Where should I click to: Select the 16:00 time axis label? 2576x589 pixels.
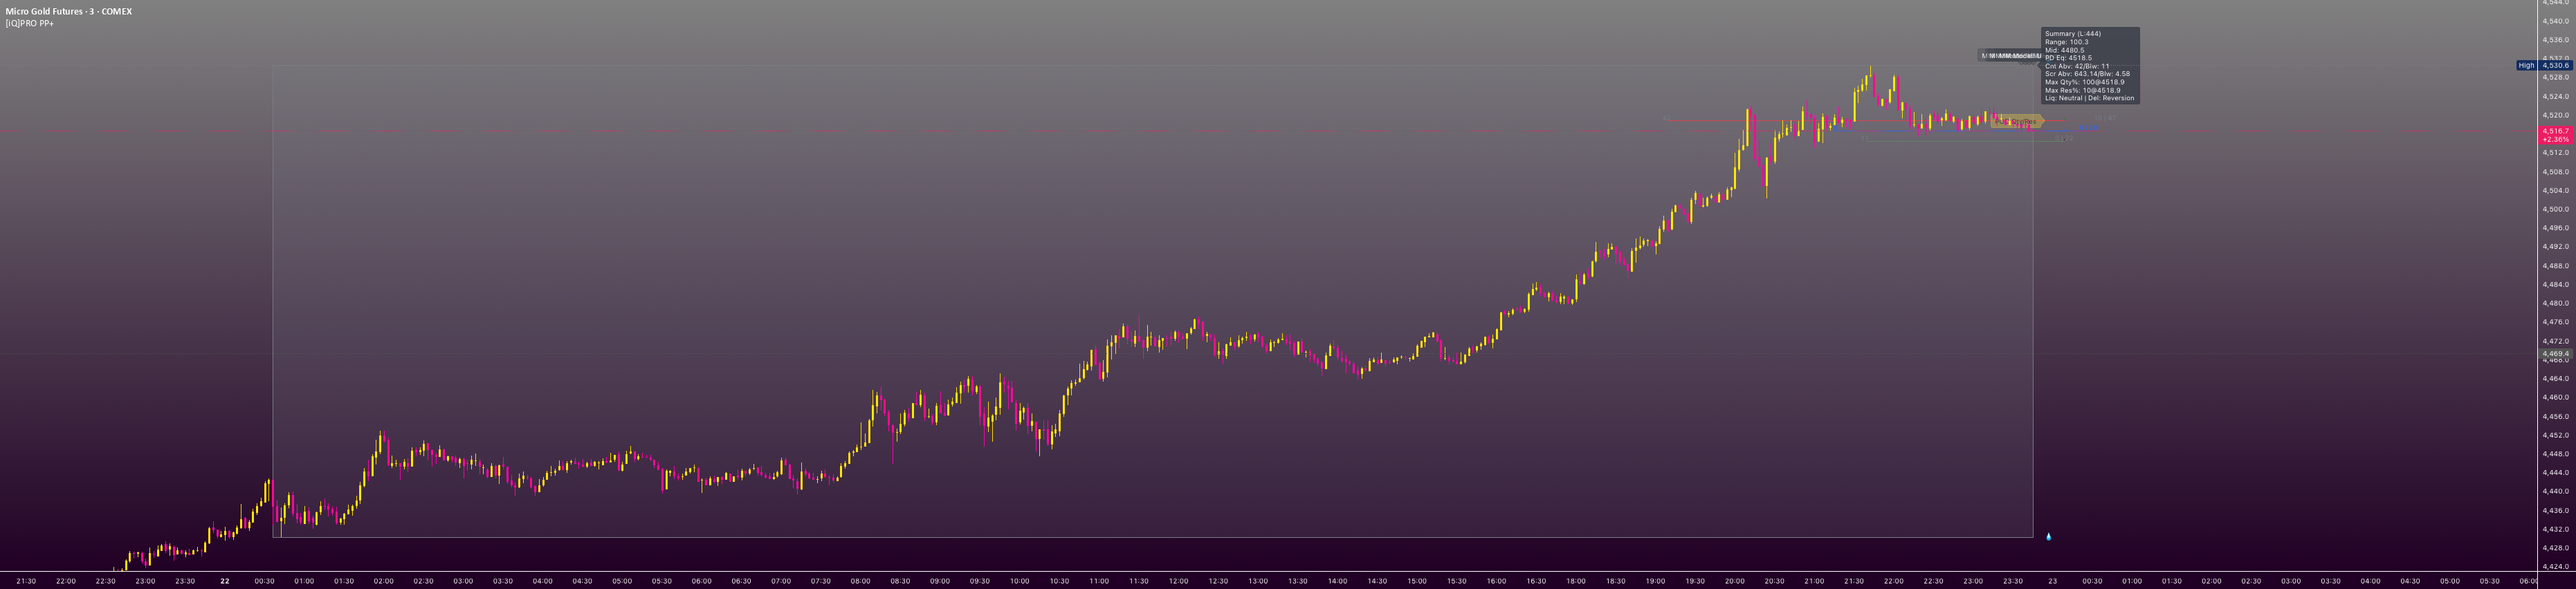click(1496, 581)
